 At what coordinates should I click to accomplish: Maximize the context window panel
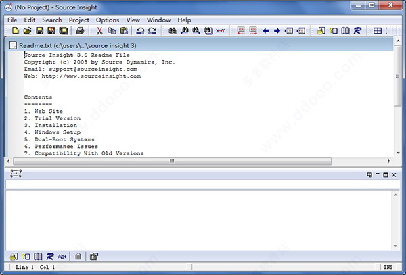386,175
